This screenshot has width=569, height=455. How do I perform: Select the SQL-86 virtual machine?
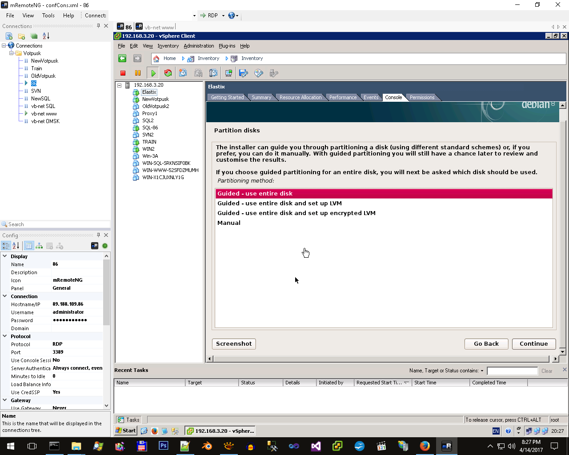[x=150, y=128]
